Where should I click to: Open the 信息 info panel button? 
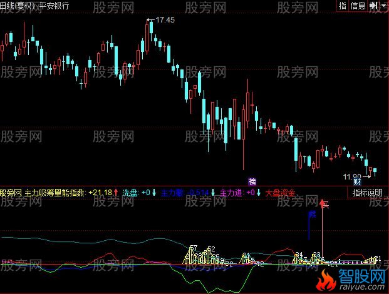pos(358,6)
